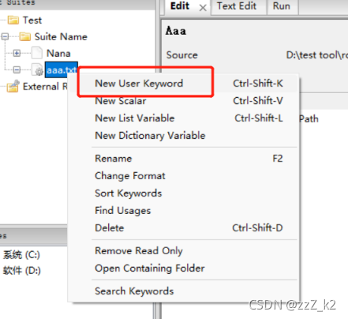The width and height of the screenshot is (348, 319).
Task: Click the Nana file icon
Action: point(37,53)
